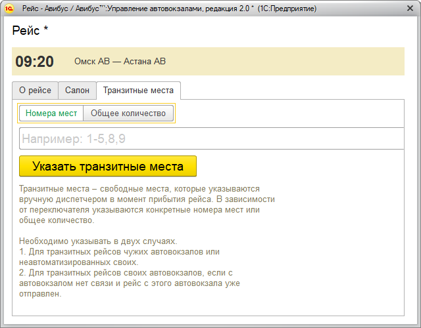Toggle the Номера мест mode
The width and height of the screenshot is (421, 328).
point(51,113)
